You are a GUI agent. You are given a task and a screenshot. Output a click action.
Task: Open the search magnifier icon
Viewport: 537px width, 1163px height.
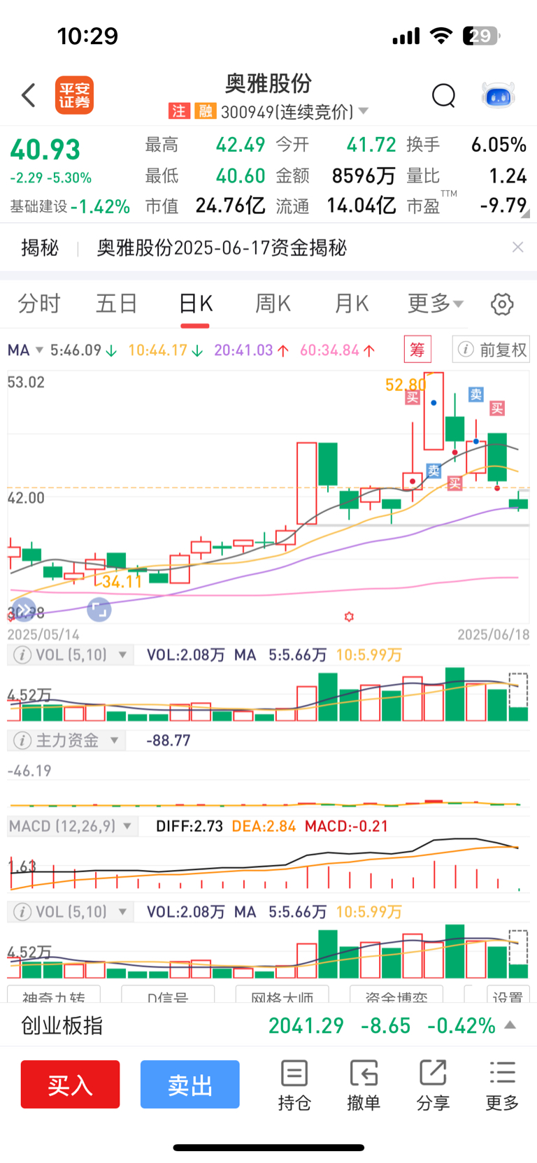[x=443, y=95]
